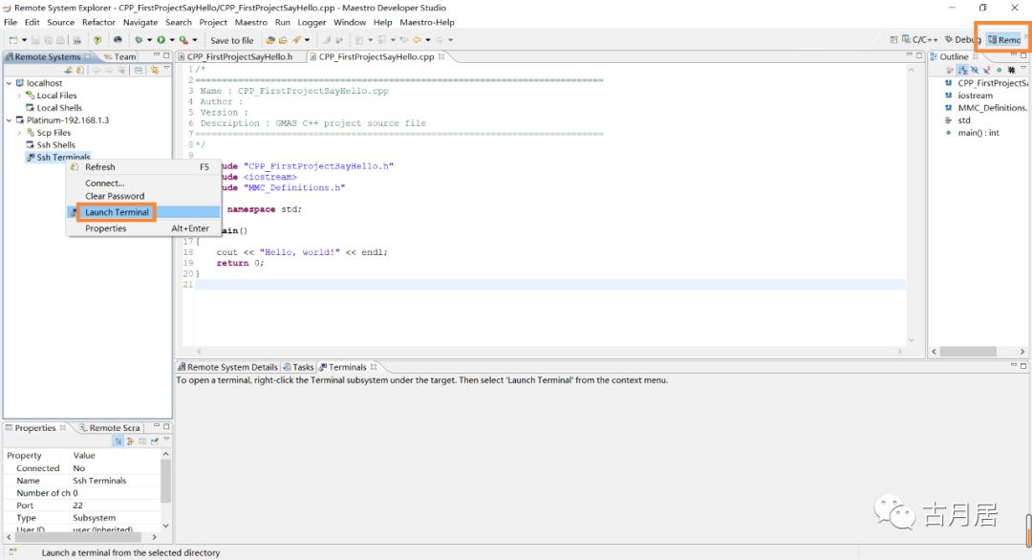Maximize the Outline view

[x=1023, y=55]
